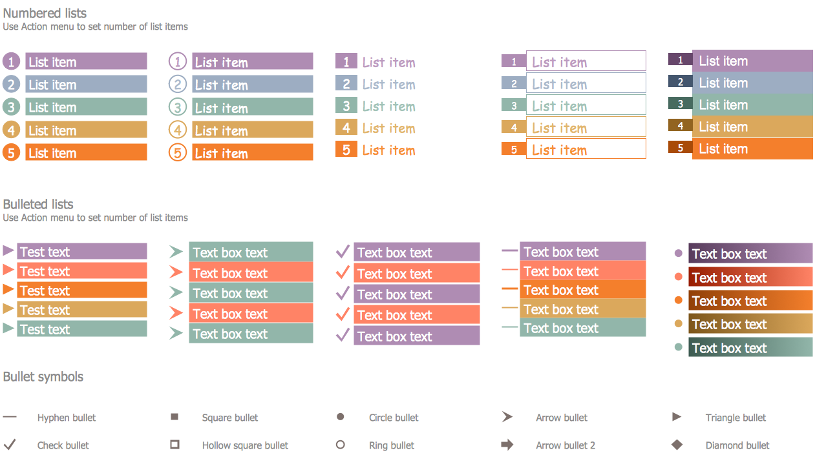This screenshot has width=815, height=457.
Task: Click the first purple checkmark bullet
Action: [x=343, y=251]
